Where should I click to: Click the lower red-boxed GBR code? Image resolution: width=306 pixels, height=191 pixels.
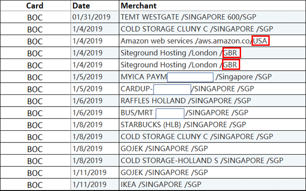click(x=231, y=64)
